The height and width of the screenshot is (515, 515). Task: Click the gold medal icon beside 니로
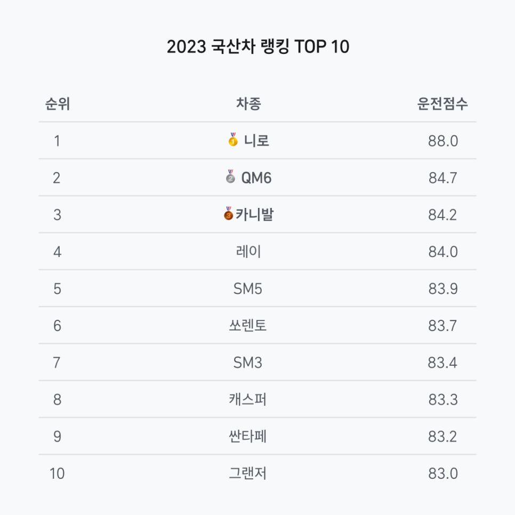pos(233,139)
